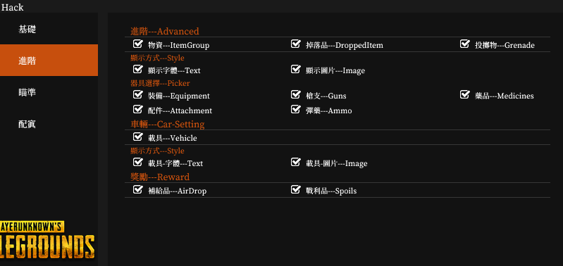The image size is (563, 266).
Task: Uncheck 載具-字體---Text checkbox
Action: tap(138, 162)
